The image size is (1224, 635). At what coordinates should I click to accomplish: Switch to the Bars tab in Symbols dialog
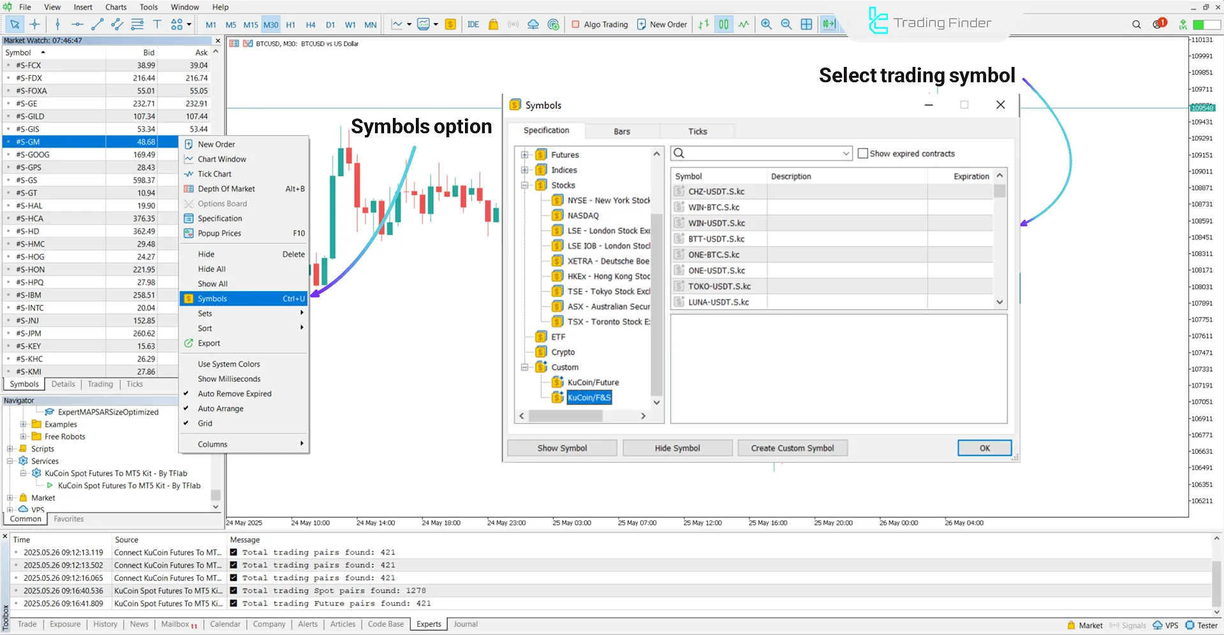[x=621, y=131]
